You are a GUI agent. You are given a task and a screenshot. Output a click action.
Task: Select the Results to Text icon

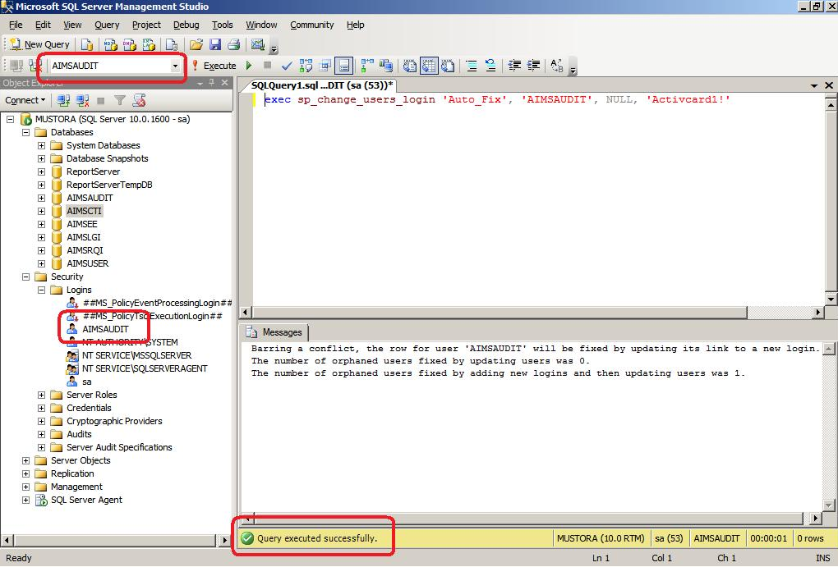(x=409, y=66)
